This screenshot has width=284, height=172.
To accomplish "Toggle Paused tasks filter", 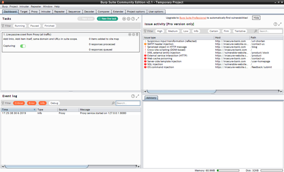I will point(34,26).
